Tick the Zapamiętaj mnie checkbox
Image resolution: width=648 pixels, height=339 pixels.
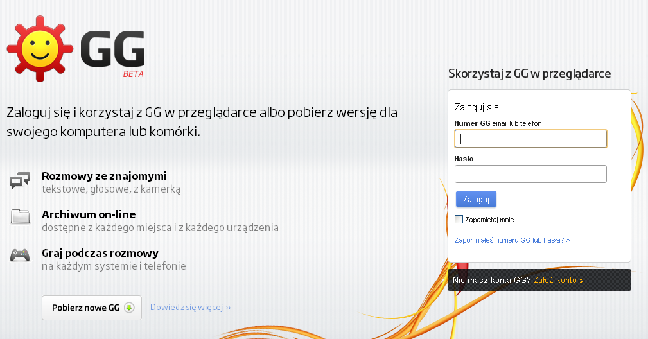coord(459,219)
